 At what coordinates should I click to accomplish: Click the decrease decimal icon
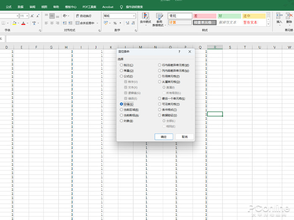pos(133,23)
